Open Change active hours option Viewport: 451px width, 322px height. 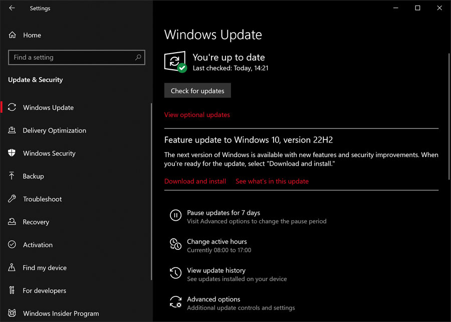(x=217, y=241)
